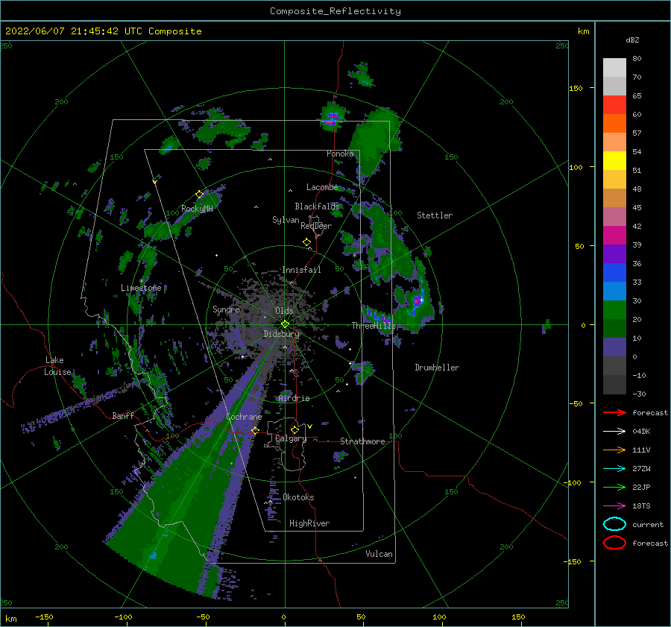Click the Drumheller town label
The width and height of the screenshot is (671, 627).
(437, 368)
